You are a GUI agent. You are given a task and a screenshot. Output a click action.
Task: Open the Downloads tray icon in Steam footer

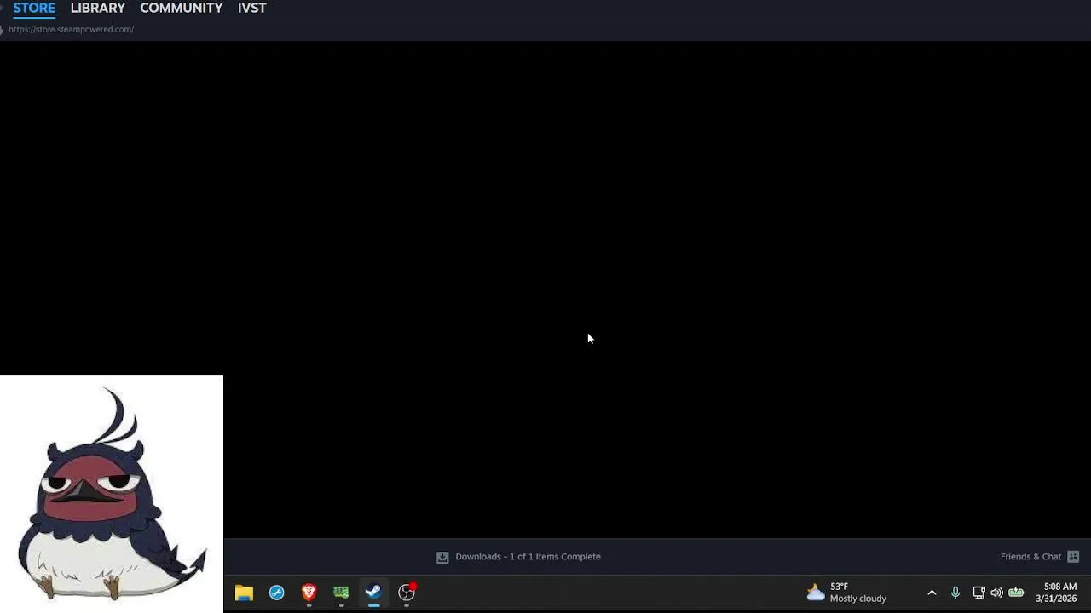click(442, 557)
